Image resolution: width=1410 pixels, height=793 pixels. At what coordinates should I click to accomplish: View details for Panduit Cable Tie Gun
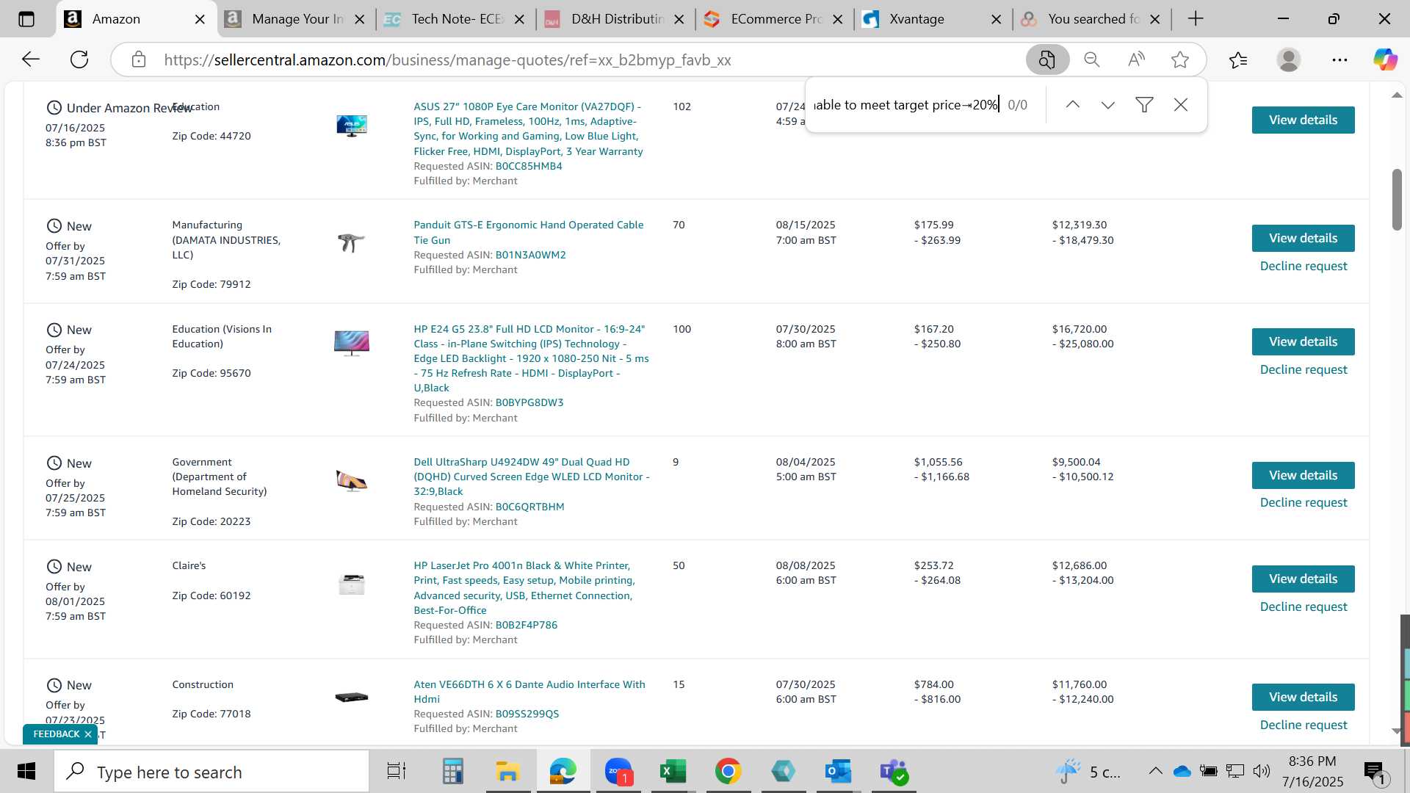tap(1303, 238)
